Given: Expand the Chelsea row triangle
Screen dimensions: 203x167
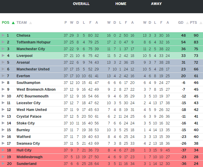Looking at the screenshot, I should pyautogui.click(x=3, y=36).
